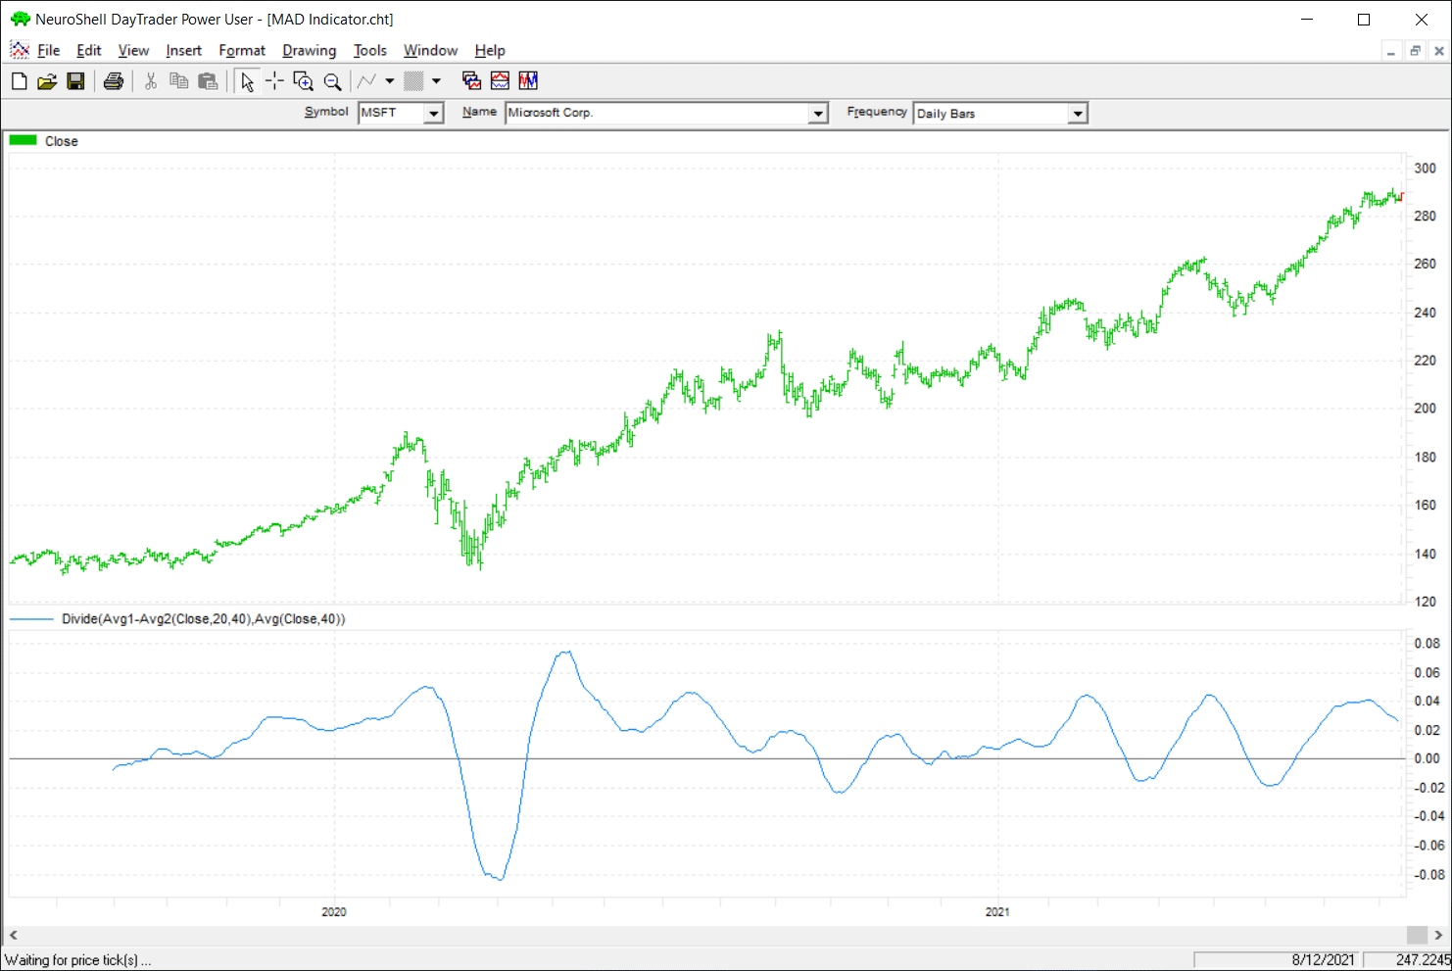Click the NeuroShell turtle app icon in title bar
The width and height of the screenshot is (1452, 971).
(20, 19)
